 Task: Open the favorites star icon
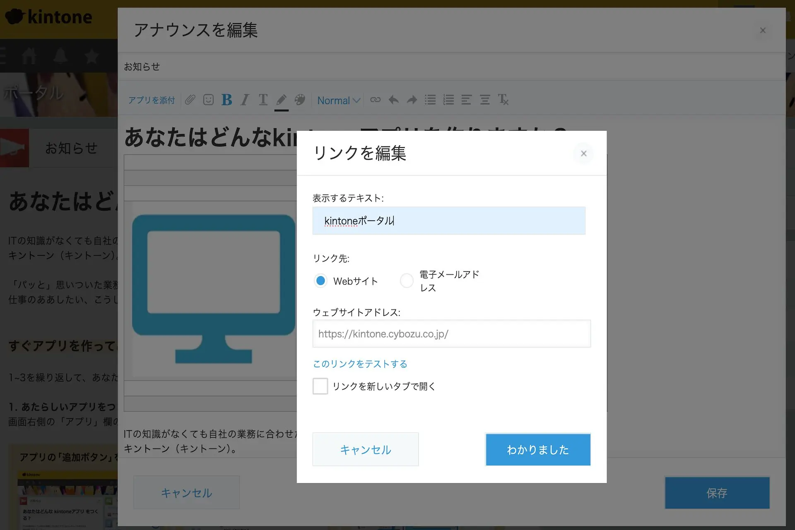tap(92, 55)
